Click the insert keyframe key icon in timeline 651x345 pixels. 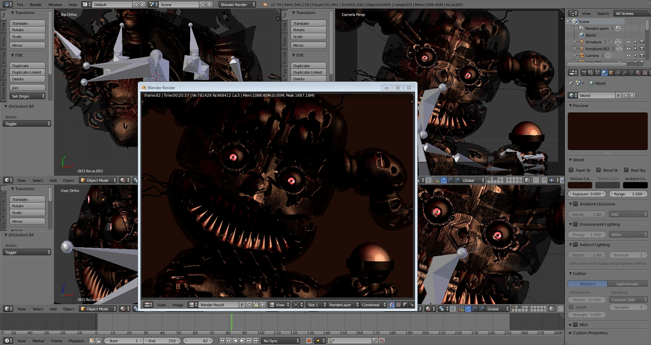click(x=375, y=341)
